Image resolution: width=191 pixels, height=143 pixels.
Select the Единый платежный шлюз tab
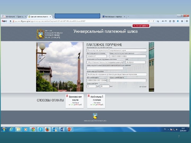pos(40,17)
